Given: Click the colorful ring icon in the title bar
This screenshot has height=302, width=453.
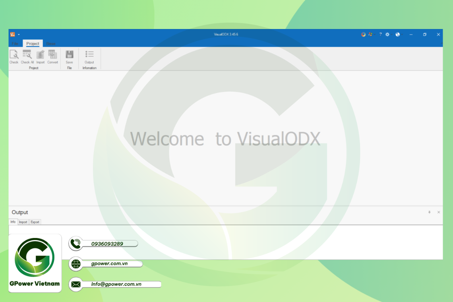Looking at the screenshot, I should [x=363, y=35].
